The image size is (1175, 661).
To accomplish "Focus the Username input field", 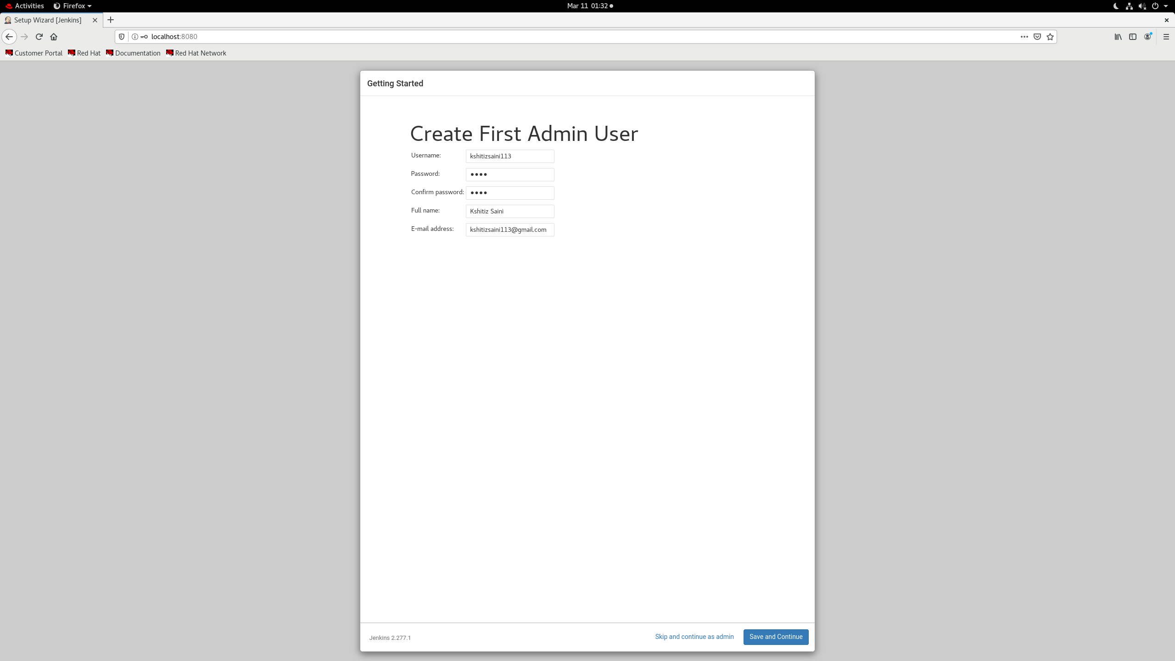I will (509, 156).
